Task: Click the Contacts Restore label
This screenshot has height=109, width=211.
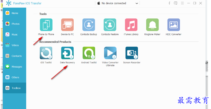Action: pyautogui.click(x=110, y=34)
